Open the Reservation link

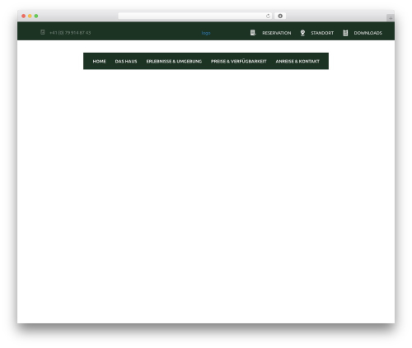[277, 33]
